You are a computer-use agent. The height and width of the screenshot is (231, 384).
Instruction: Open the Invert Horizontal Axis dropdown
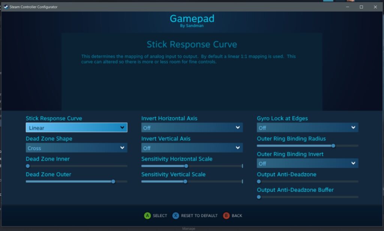tap(192, 127)
